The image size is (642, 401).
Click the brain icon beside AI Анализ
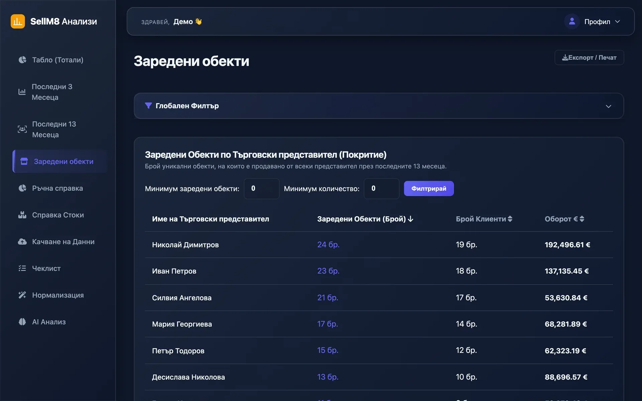[x=22, y=322]
